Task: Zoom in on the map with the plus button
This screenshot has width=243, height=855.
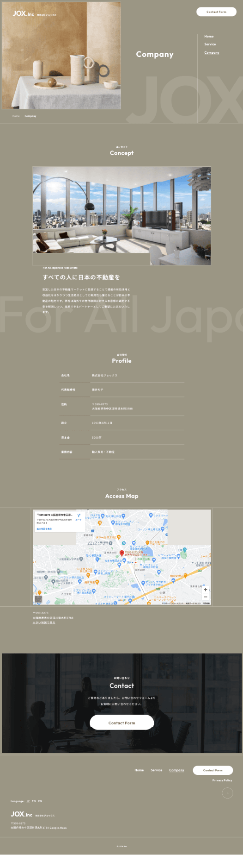Action: pos(206,590)
